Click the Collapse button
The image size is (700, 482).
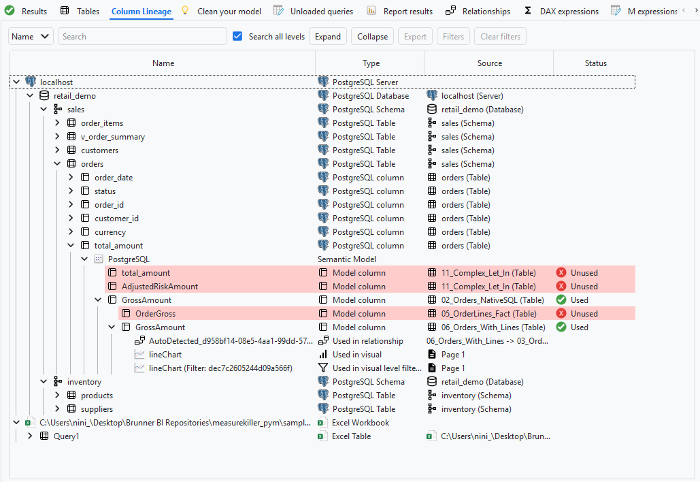pos(372,36)
